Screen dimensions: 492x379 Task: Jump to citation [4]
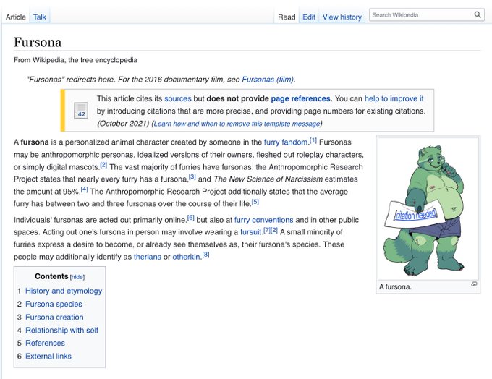pos(84,189)
